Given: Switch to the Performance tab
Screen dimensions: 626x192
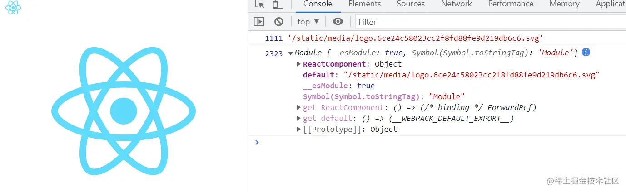Looking at the screenshot, I should 511,4.
